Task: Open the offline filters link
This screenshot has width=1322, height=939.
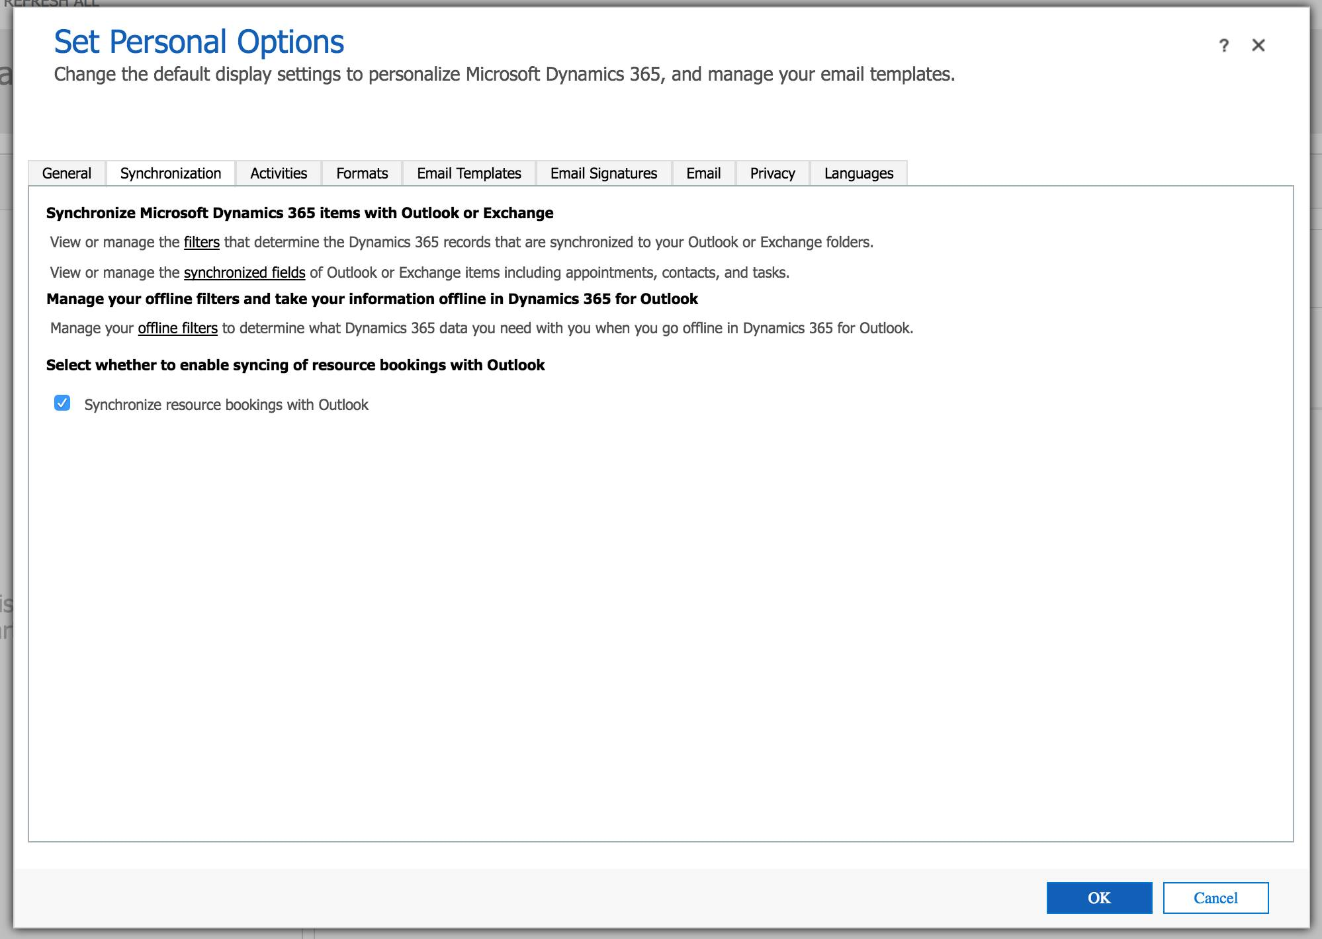Action: (x=177, y=328)
